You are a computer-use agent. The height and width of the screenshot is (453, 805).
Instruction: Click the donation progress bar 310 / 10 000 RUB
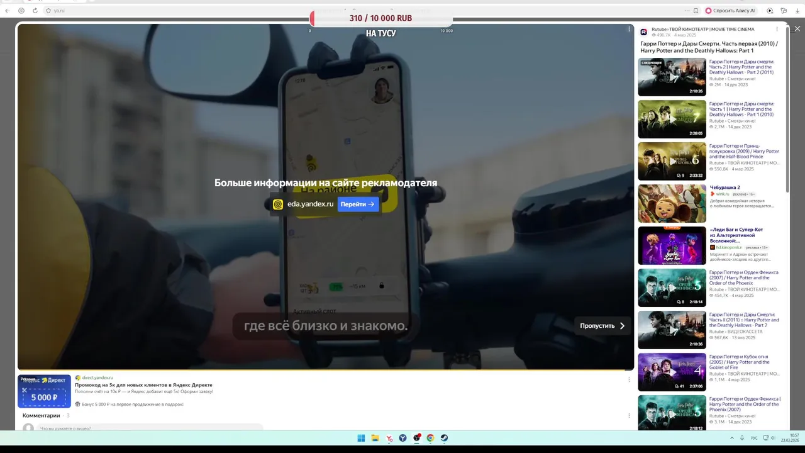coord(380,18)
